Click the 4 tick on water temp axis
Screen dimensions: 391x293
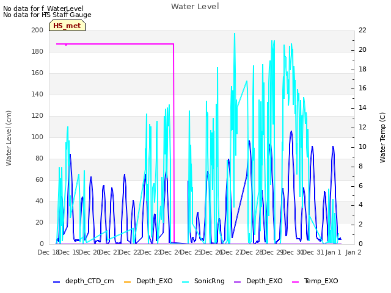tap(360, 205)
